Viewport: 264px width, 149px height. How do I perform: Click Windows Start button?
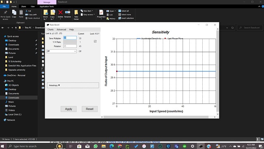(3, 146)
